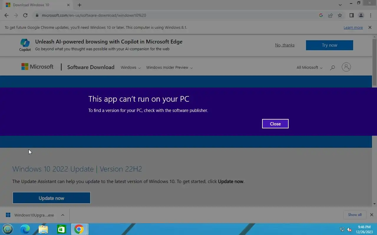The height and width of the screenshot is (235, 377).
Task: Click the Microsoft account sign-in icon
Action: point(346,67)
